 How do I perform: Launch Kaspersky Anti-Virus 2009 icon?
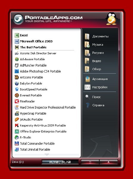pos(17,126)
